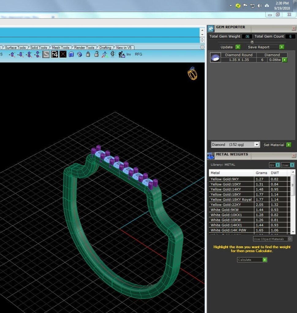The height and width of the screenshot is (313, 297).
Task: Click the settings gear beside the tool tabs
Action: coord(202,47)
